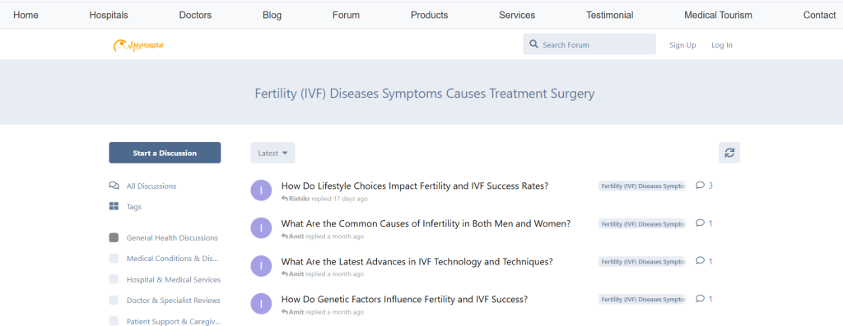Click avatar of Lifestyle Choices discussion
The height and width of the screenshot is (326, 843).
[x=261, y=191]
